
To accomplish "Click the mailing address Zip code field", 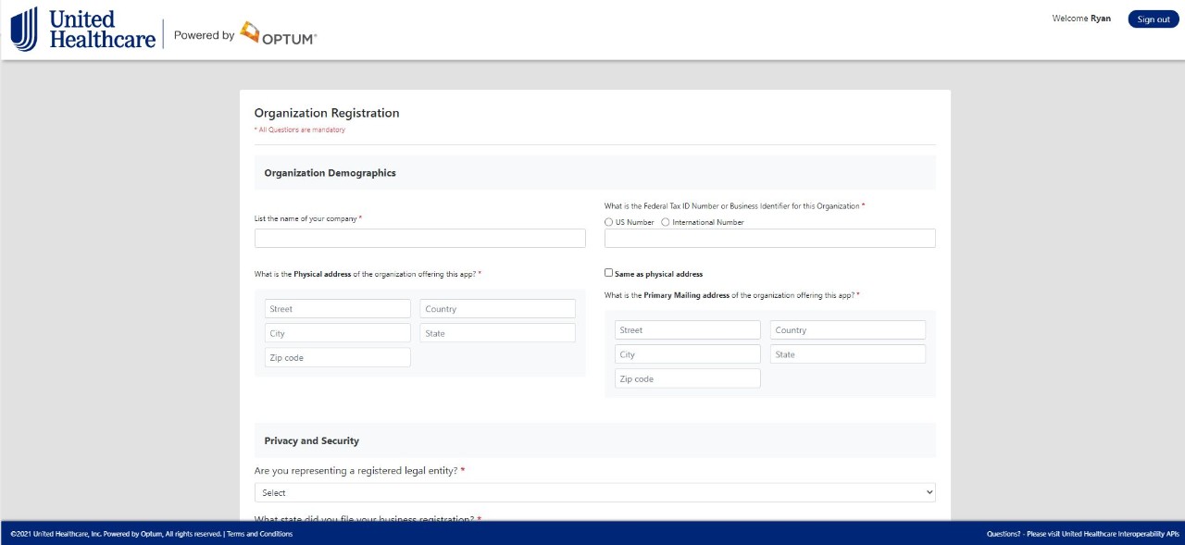I will click(687, 378).
